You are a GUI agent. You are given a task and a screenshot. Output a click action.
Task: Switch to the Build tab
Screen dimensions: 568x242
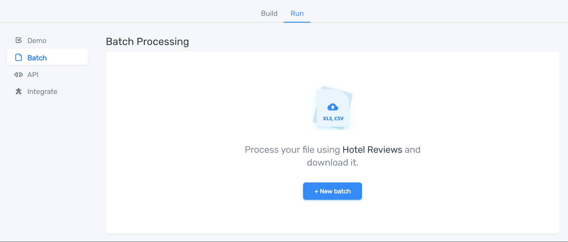(269, 13)
